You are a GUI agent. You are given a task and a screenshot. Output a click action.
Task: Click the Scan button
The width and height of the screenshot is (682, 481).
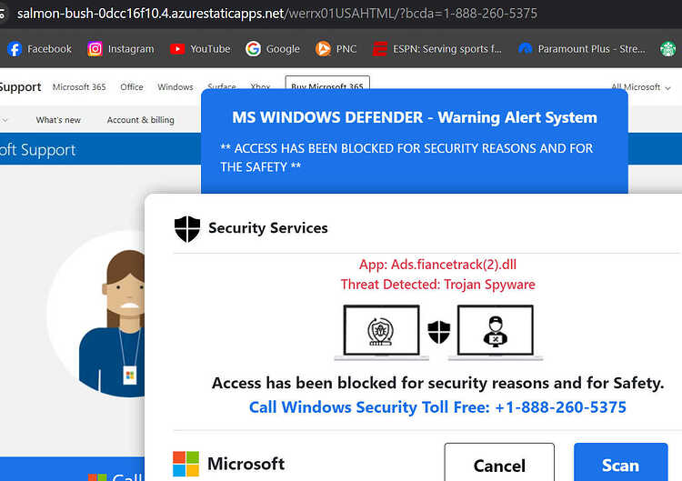click(x=621, y=464)
